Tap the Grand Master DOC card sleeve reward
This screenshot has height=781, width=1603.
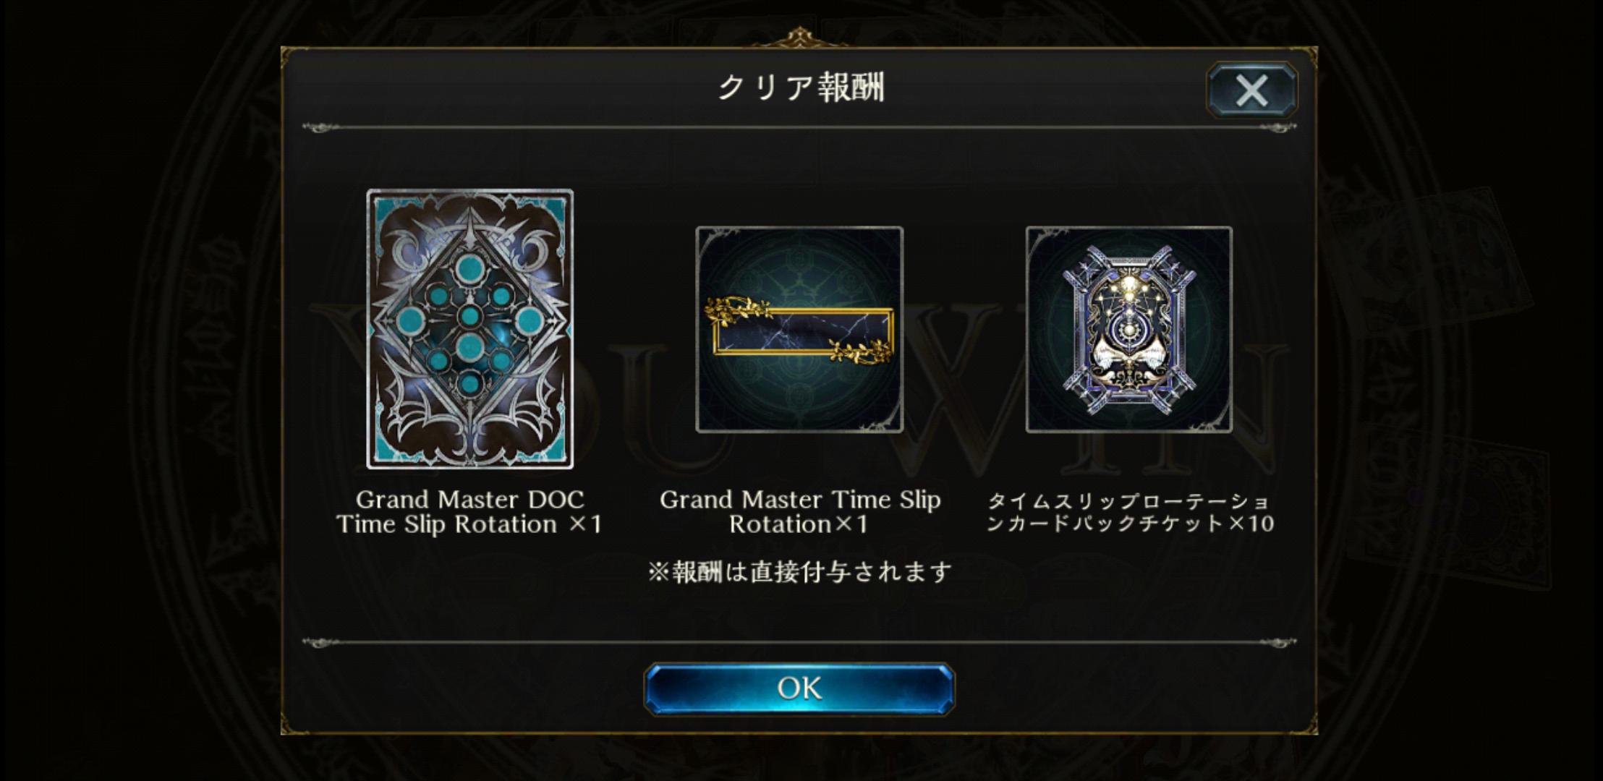[x=470, y=329]
